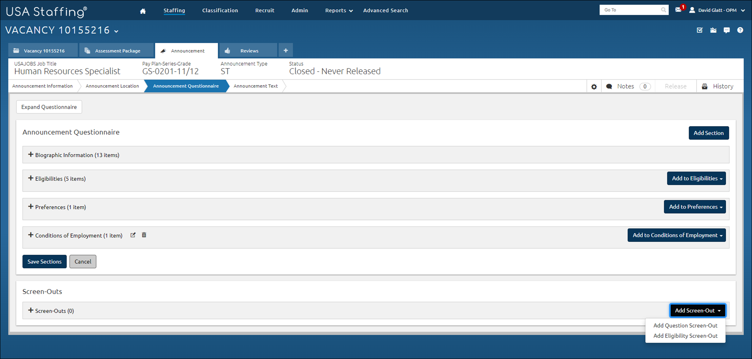
Task: Open the History view
Action: (x=720, y=86)
